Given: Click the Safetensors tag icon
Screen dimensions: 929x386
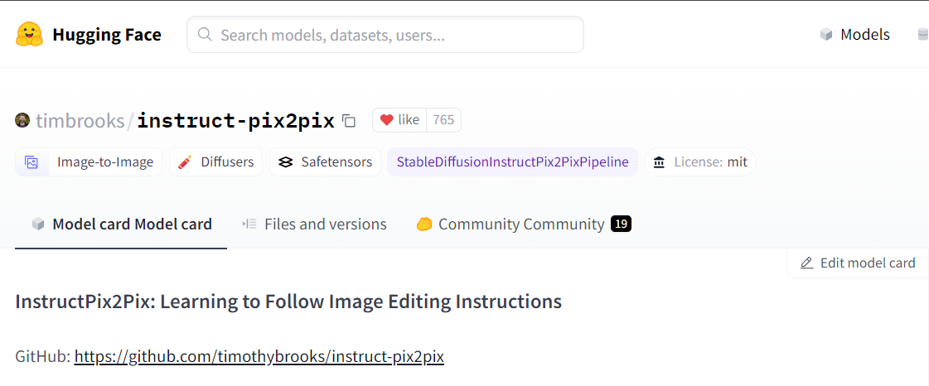Looking at the screenshot, I should pyautogui.click(x=286, y=162).
